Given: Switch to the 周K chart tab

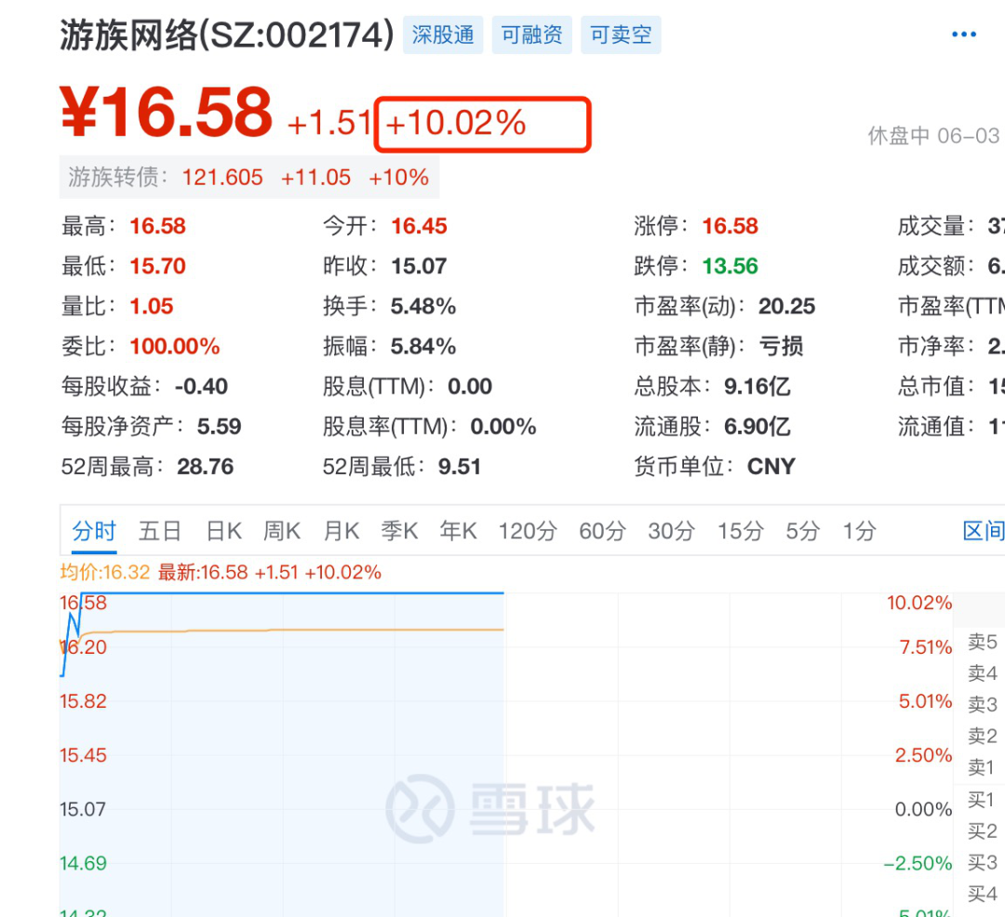Looking at the screenshot, I should tap(282, 531).
